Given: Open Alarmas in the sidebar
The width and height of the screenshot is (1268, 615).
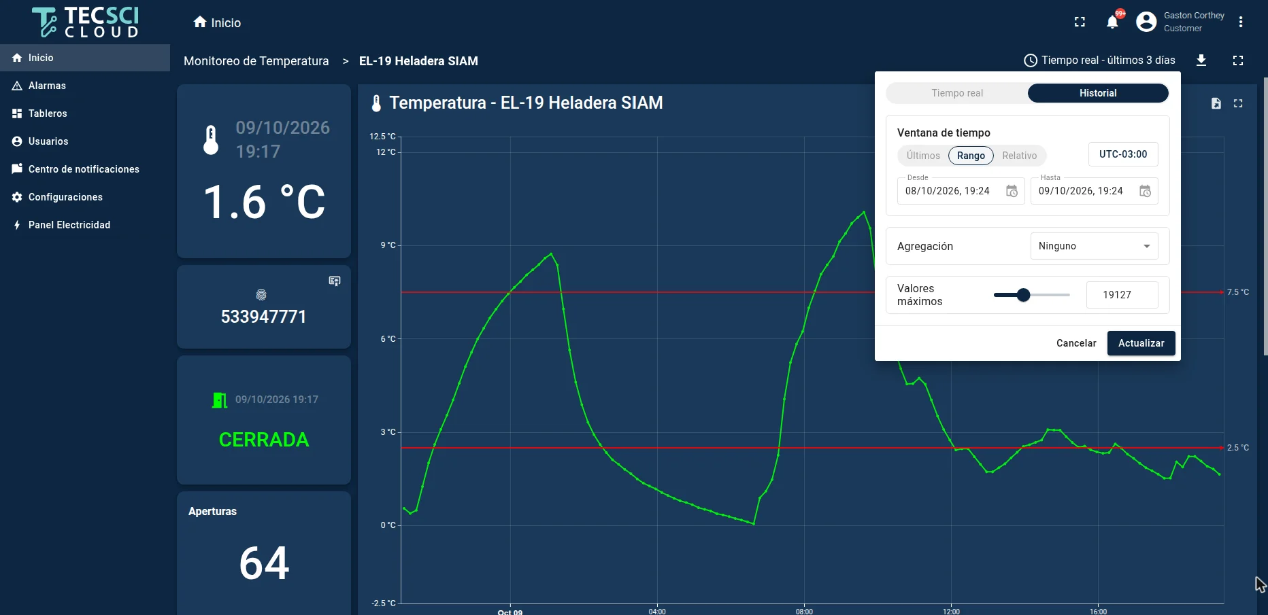Looking at the screenshot, I should [85, 86].
